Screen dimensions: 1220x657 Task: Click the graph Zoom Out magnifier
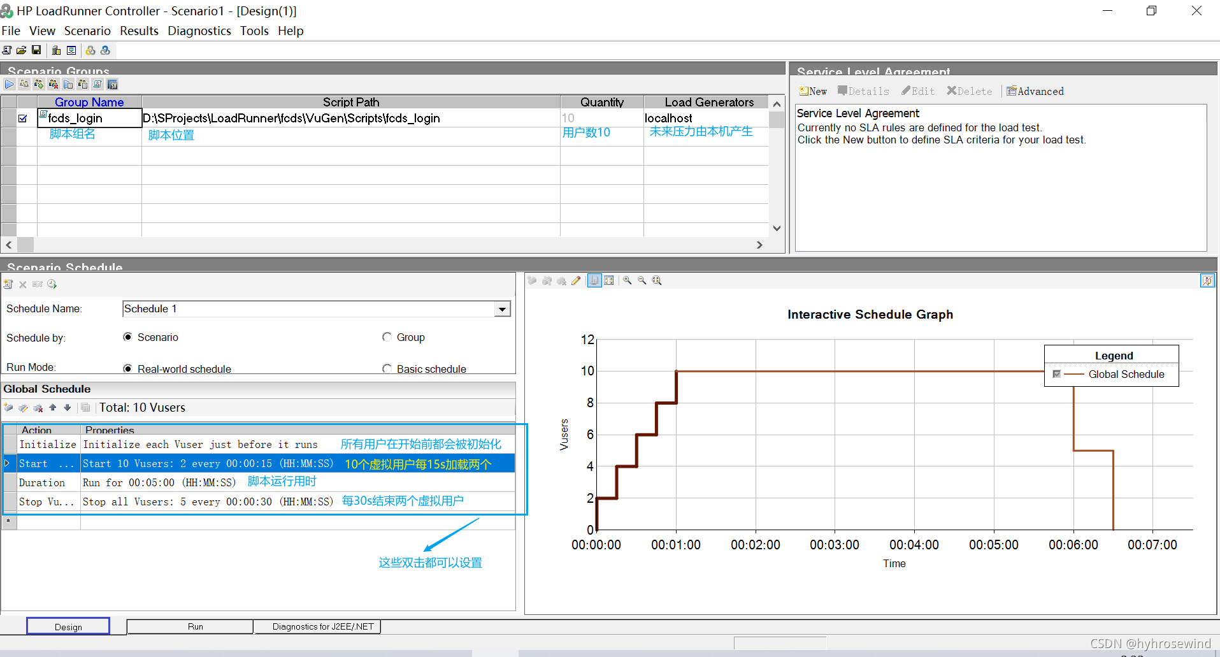[x=642, y=280]
